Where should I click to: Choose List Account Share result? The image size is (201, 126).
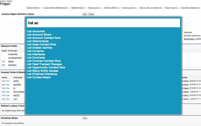tap(39, 35)
